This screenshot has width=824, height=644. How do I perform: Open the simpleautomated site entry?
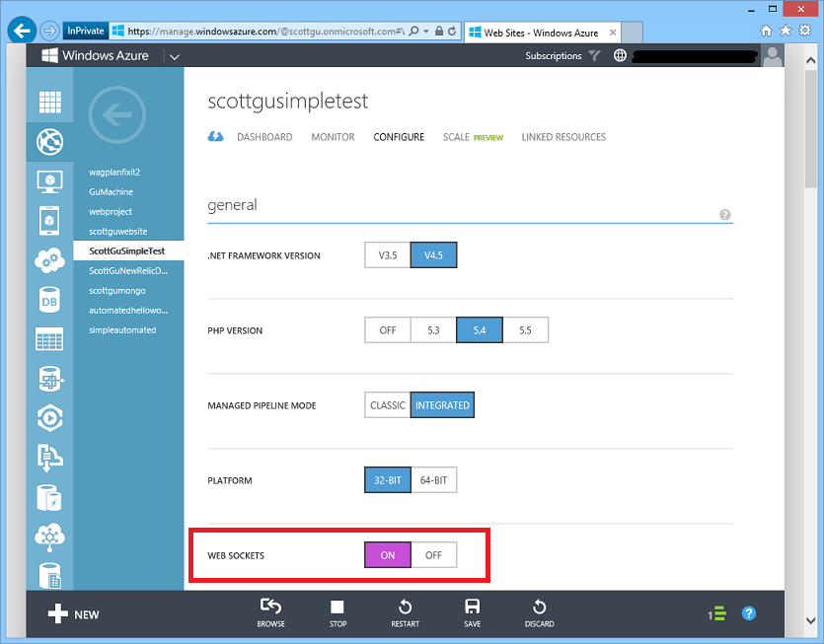[x=122, y=330]
